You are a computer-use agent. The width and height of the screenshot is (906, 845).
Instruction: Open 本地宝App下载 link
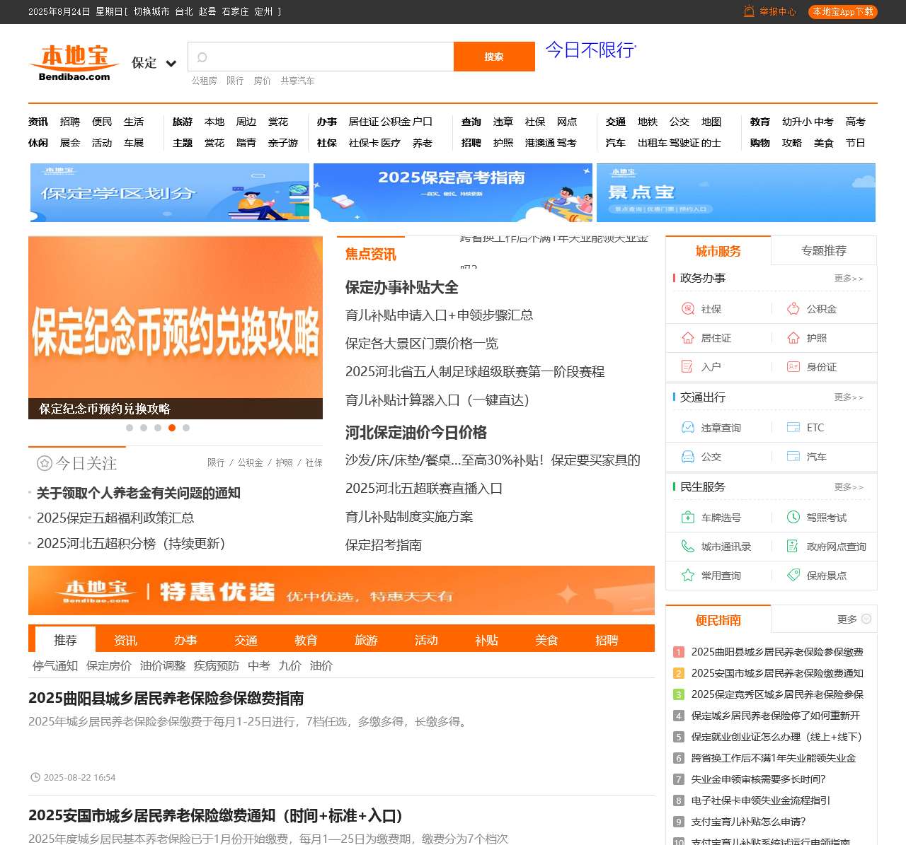(842, 11)
